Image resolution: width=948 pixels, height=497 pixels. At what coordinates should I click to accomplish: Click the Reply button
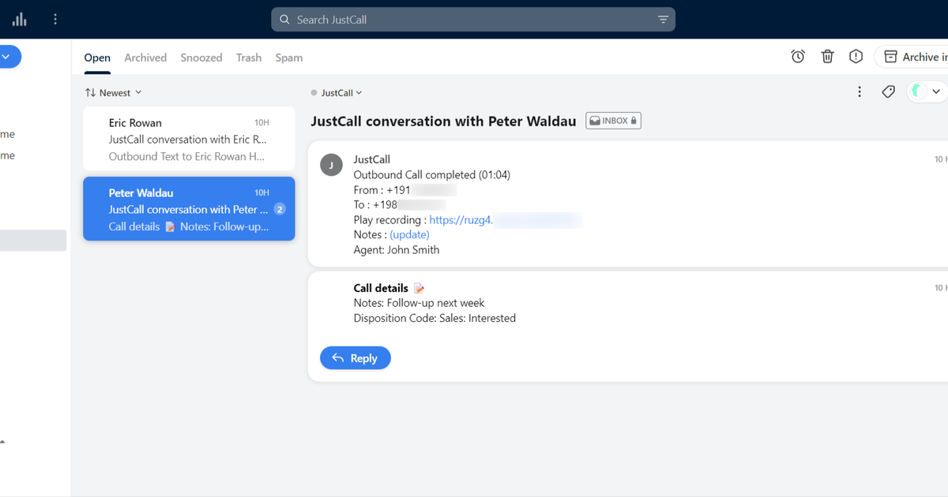point(355,357)
